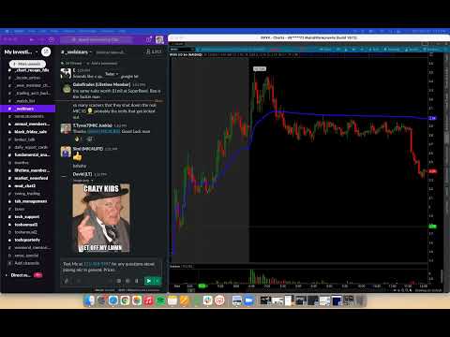Screen dimensions: 450x337
Task: Click the More unreads pill in sidebar
Action: pyautogui.click(x=27, y=64)
